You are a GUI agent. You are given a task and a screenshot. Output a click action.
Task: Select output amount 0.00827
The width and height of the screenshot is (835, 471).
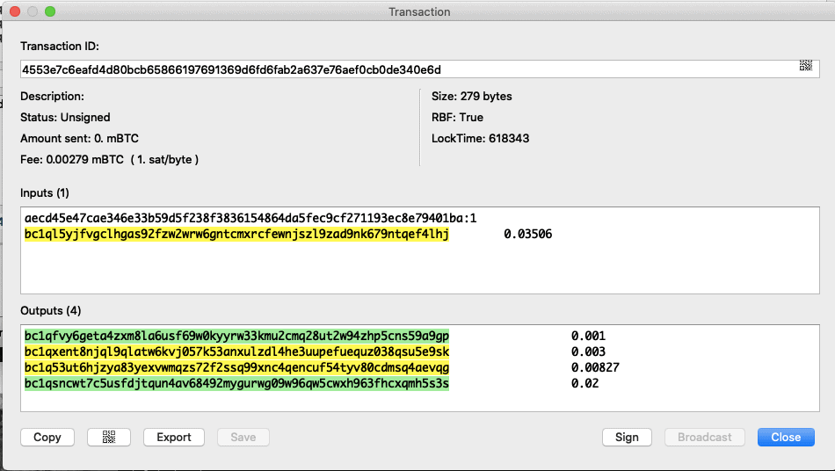coord(595,368)
